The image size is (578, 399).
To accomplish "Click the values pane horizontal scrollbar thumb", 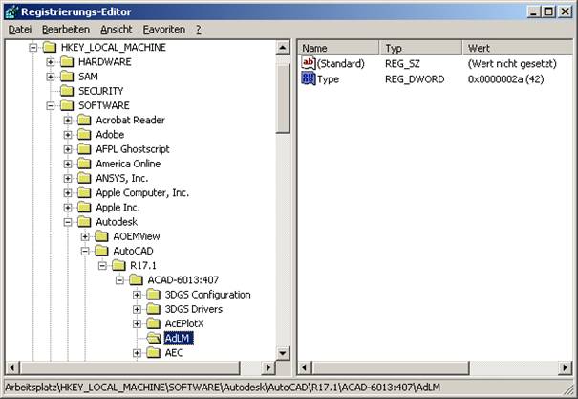I will pyautogui.click(x=391, y=367).
